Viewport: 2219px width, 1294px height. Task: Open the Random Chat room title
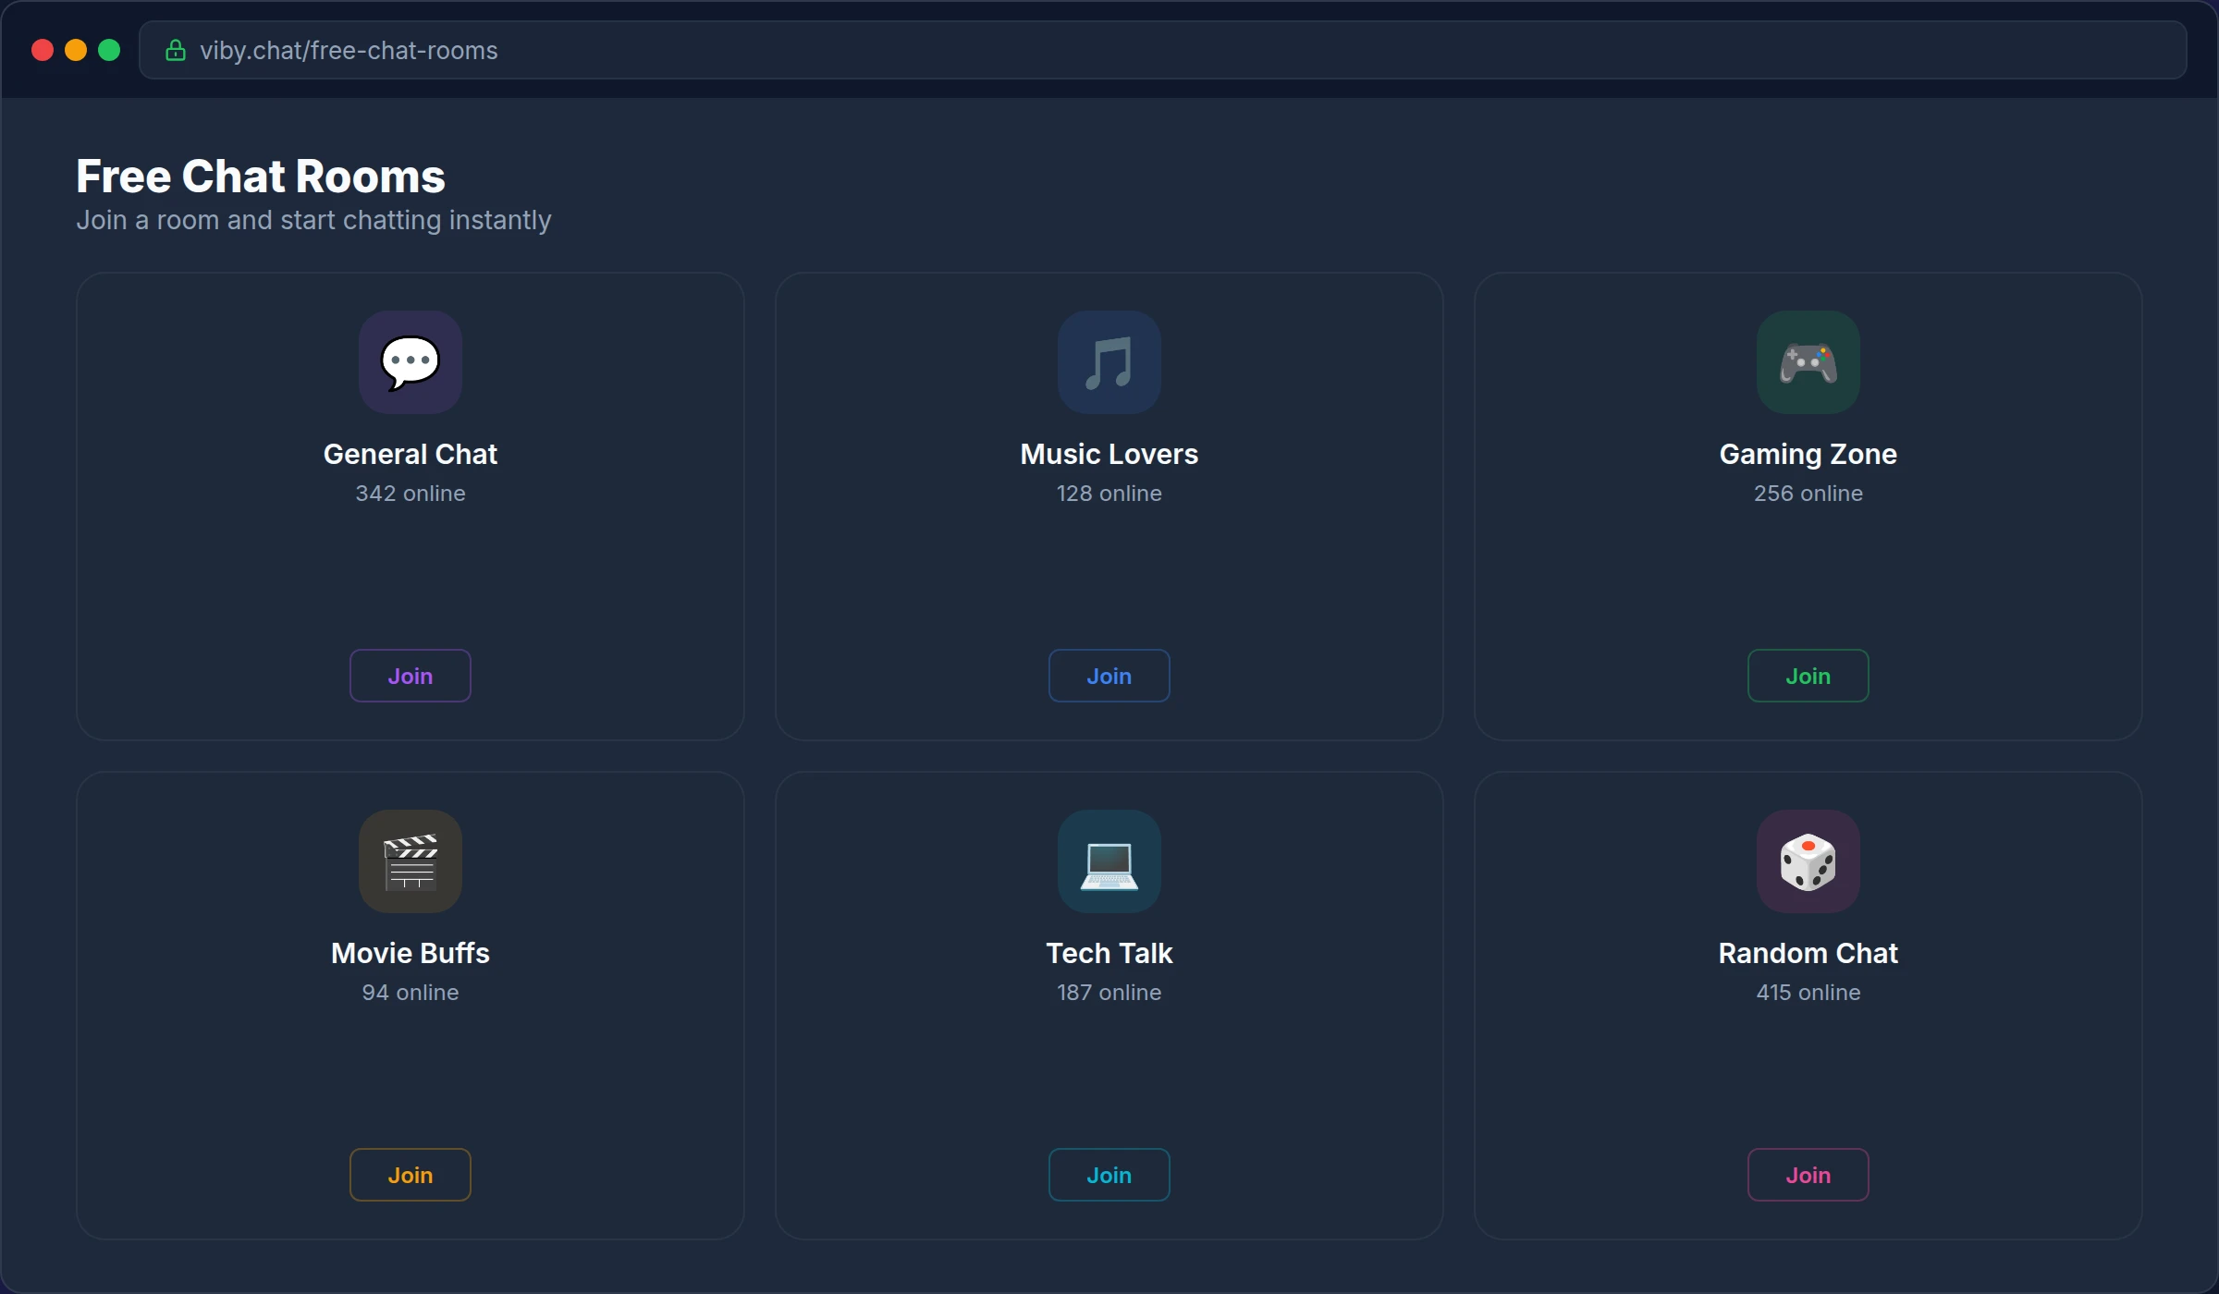coord(1808,953)
